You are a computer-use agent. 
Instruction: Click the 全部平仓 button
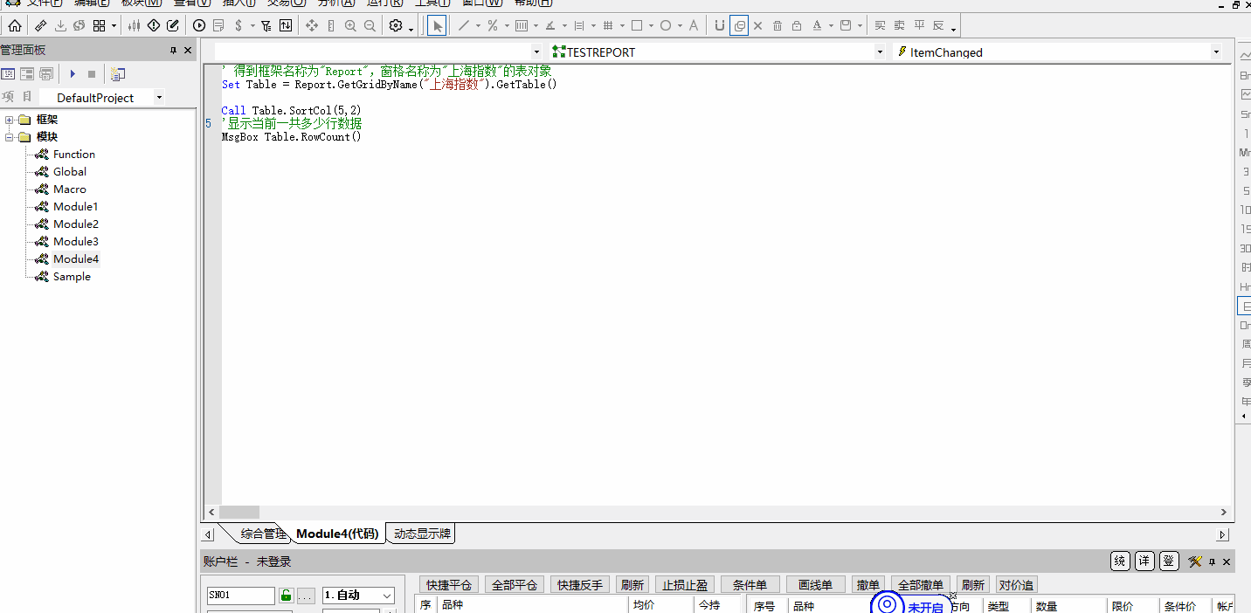coord(515,585)
